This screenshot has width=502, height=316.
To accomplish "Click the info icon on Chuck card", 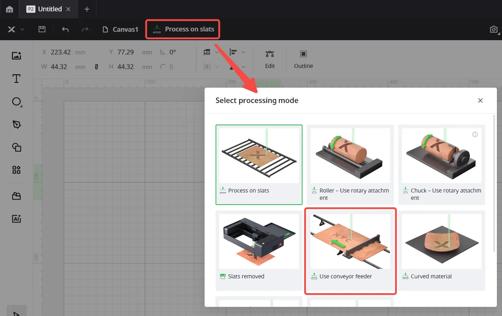I will (475, 134).
